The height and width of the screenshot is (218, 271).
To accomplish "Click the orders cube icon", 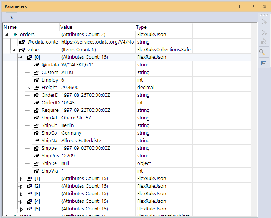I will [15, 35].
